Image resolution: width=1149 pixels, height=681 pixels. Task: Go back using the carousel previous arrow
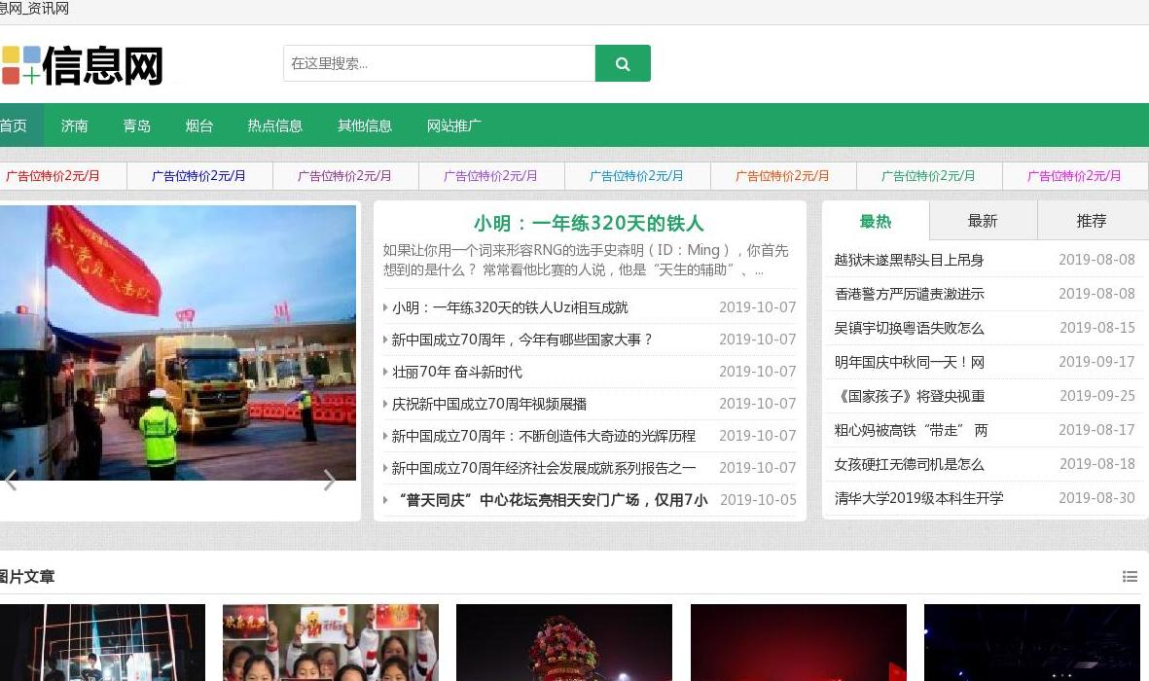pos(11,480)
